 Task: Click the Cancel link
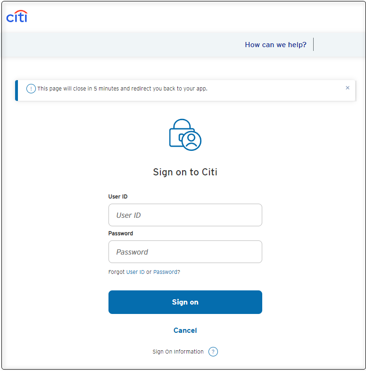click(185, 330)
